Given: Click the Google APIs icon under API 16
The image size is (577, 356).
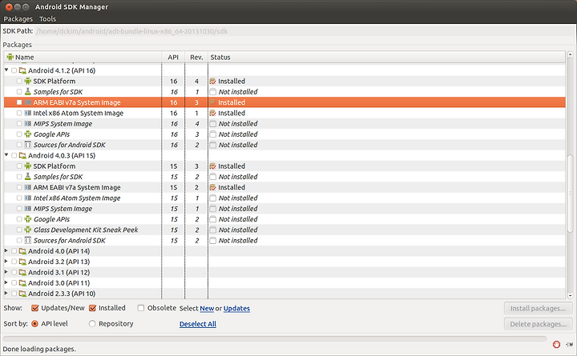Looking at the screenshot, I should (x=27, y=134).
